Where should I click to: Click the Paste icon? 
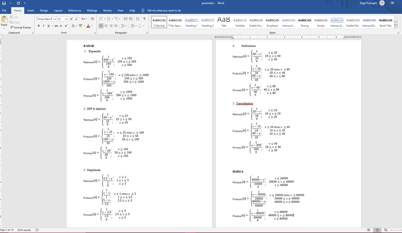tap(4, 20)
